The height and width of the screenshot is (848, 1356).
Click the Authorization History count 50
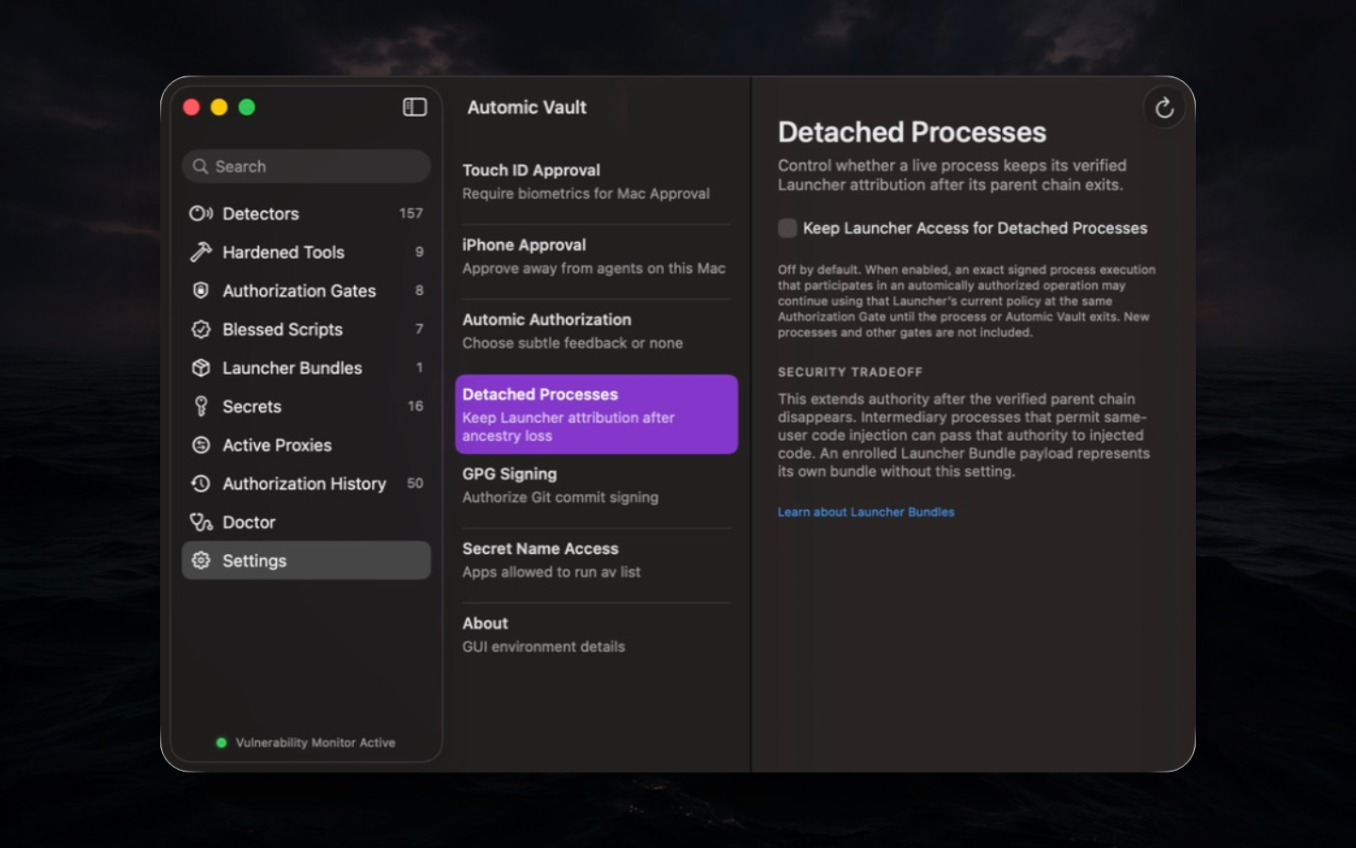pos(415,483)
